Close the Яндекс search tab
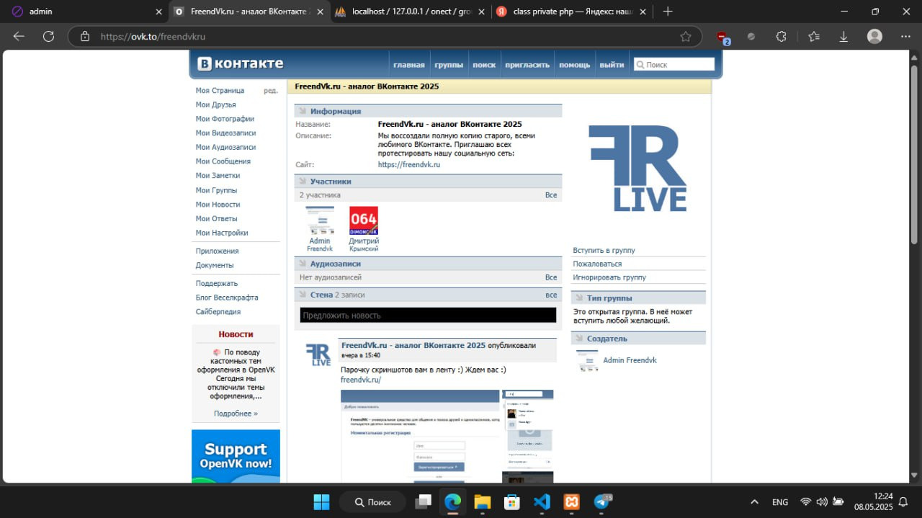 (643, 12)
